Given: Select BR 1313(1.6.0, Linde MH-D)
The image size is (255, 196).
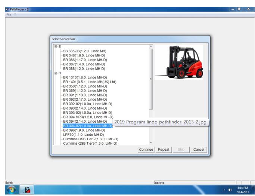Looking at the screenshot, I should 85,77.
